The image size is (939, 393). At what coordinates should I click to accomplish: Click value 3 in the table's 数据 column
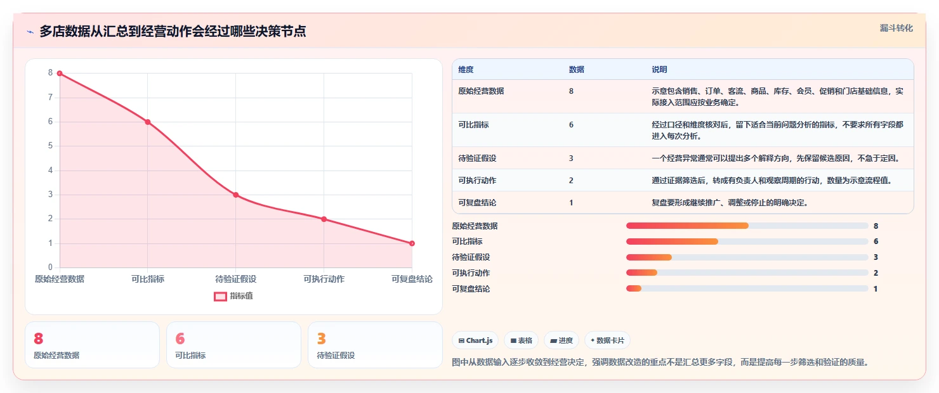(571, 158)
